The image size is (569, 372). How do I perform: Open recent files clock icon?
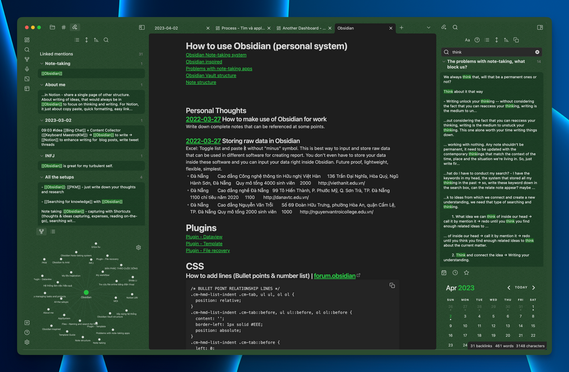click(x=455, y=272)
